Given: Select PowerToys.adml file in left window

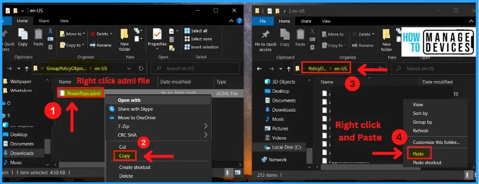Looking at the screenshot, I should 81,93.
